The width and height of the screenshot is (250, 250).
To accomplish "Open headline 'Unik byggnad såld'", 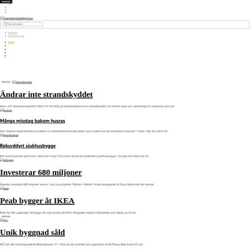I will pos(32,232).
